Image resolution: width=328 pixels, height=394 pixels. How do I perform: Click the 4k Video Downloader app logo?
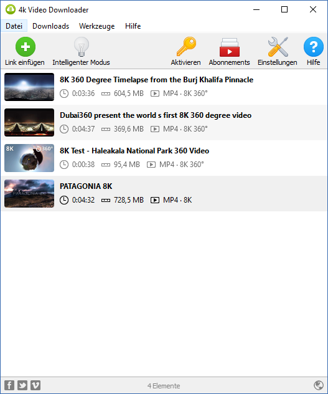[11, 9]
